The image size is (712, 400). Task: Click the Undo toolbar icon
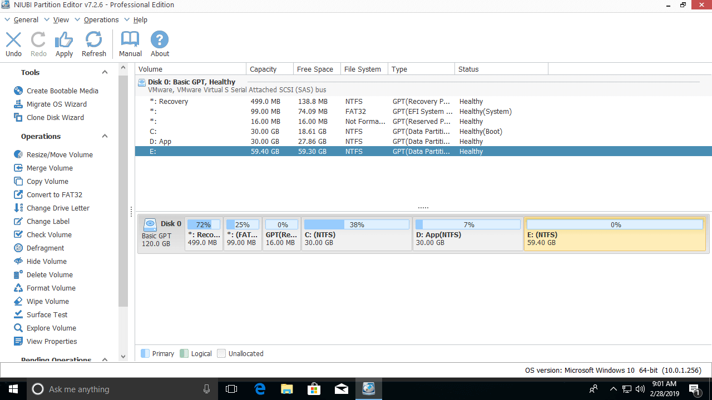[13, 44]
